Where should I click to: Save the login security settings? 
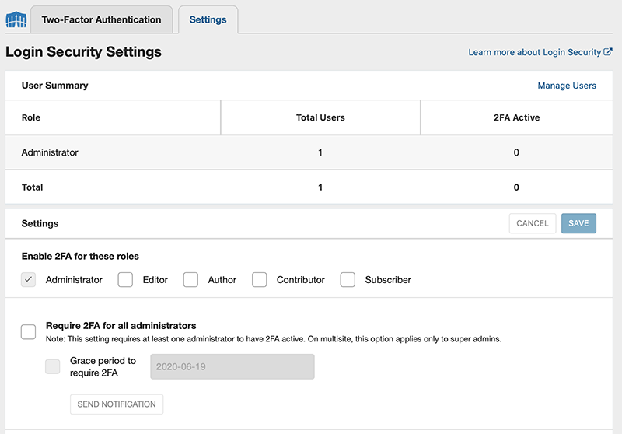[578, 223]
